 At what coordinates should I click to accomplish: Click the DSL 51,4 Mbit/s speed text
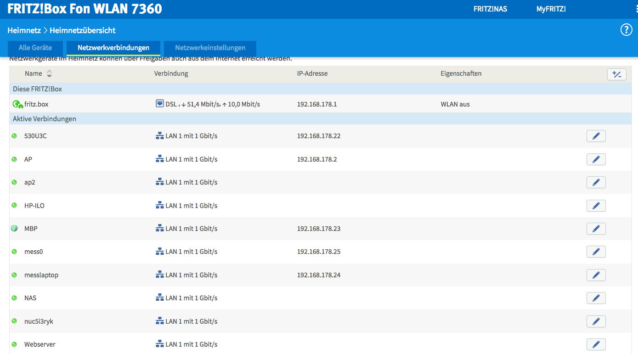(x=213, y=104)
